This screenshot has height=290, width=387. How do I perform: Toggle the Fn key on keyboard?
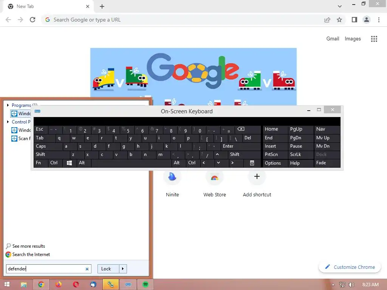click(41, 163)
